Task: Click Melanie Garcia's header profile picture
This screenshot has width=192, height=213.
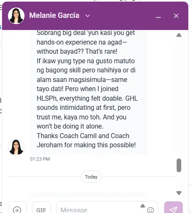Action: (x=16, y=15)
